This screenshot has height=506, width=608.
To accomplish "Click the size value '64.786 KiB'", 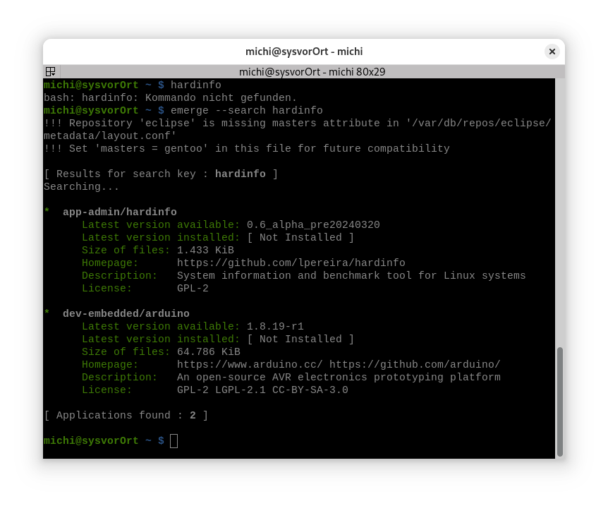I will [209, 352].
